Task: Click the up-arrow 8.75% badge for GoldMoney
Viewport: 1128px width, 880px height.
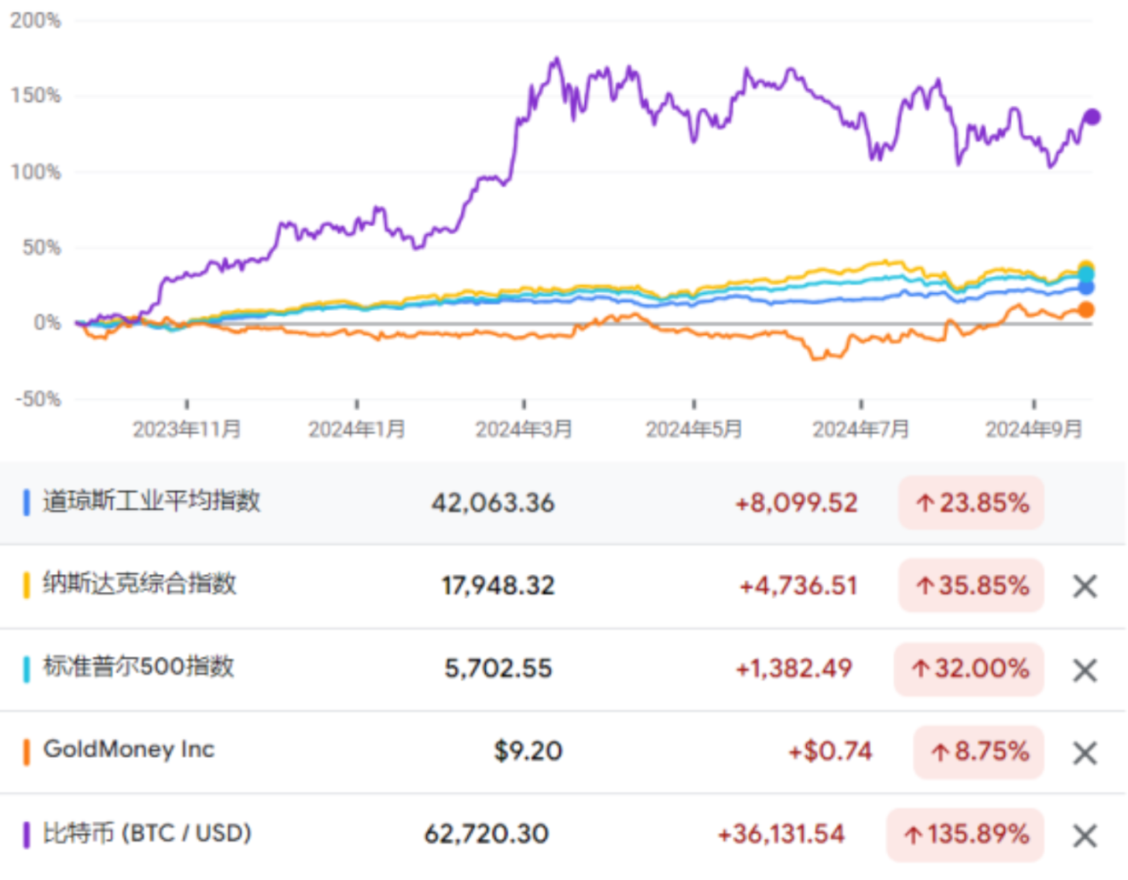Action: point(979,752)
